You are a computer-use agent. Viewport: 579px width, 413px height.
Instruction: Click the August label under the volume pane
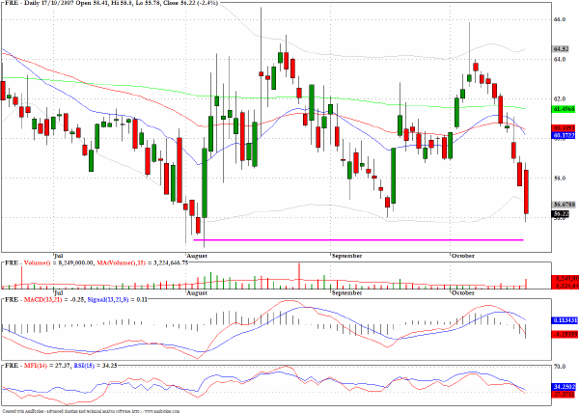point(197,292)
